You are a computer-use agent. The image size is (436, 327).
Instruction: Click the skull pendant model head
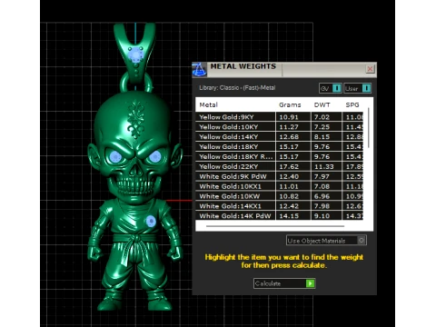click(134, 148)
